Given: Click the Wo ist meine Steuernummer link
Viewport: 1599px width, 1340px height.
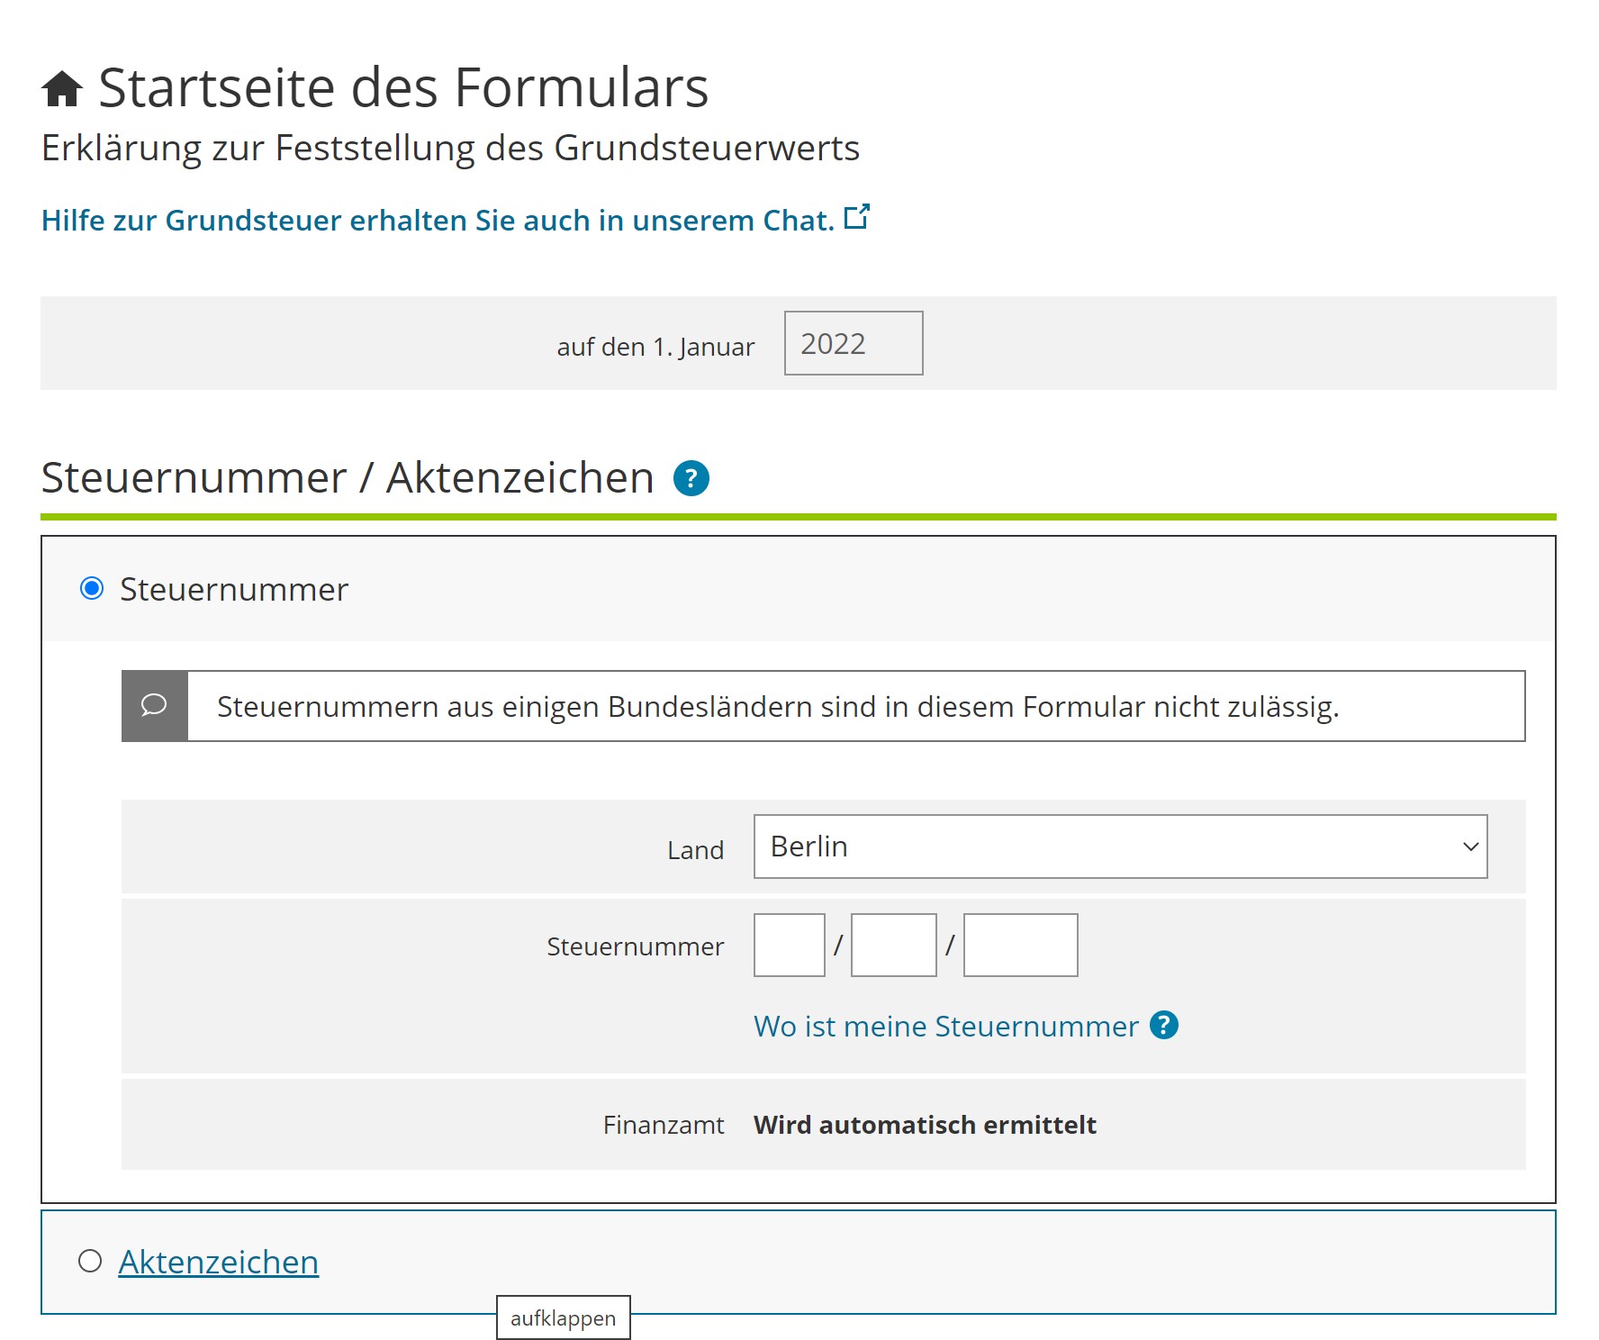Looking at the screenshot, I should (x=945, y=1025).
